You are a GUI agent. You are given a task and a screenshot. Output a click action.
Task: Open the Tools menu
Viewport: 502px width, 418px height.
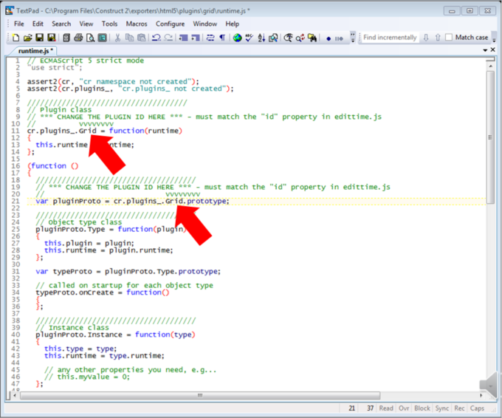click(109, 24)
